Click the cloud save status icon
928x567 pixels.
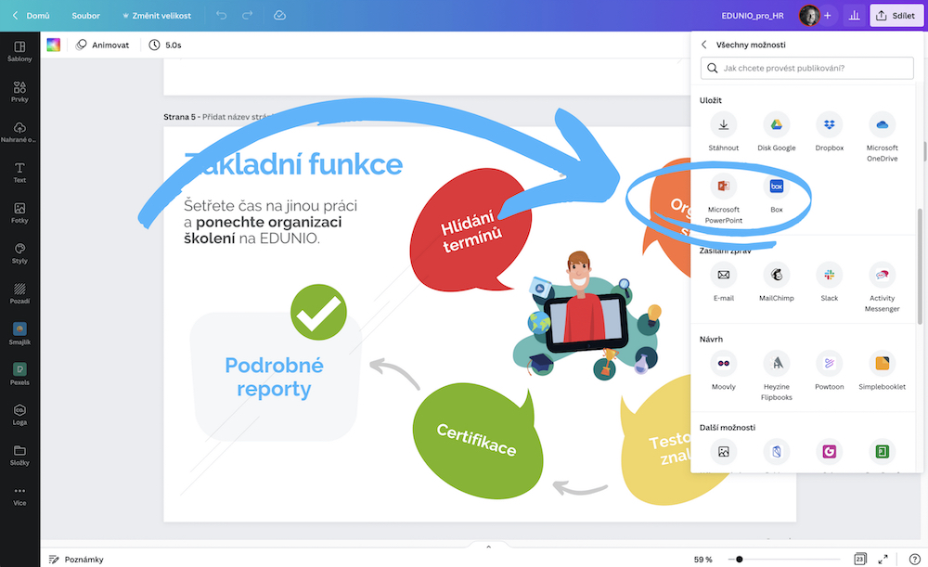click(x=280, y=16)
